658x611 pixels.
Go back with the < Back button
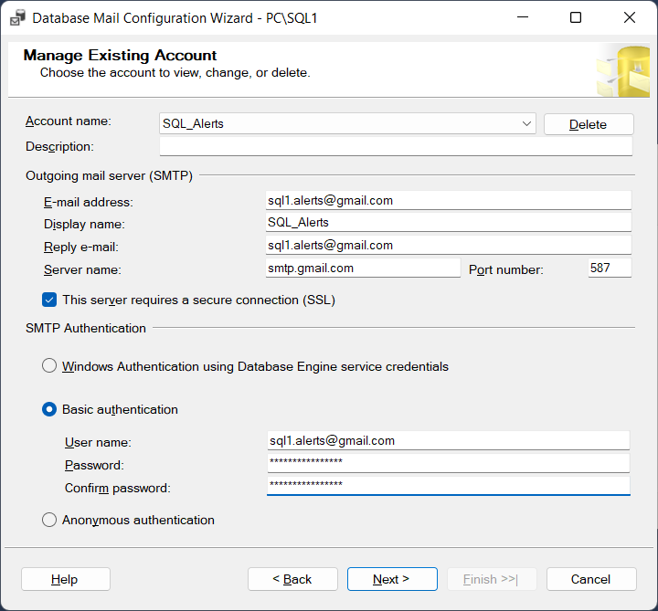pos(292,579)
